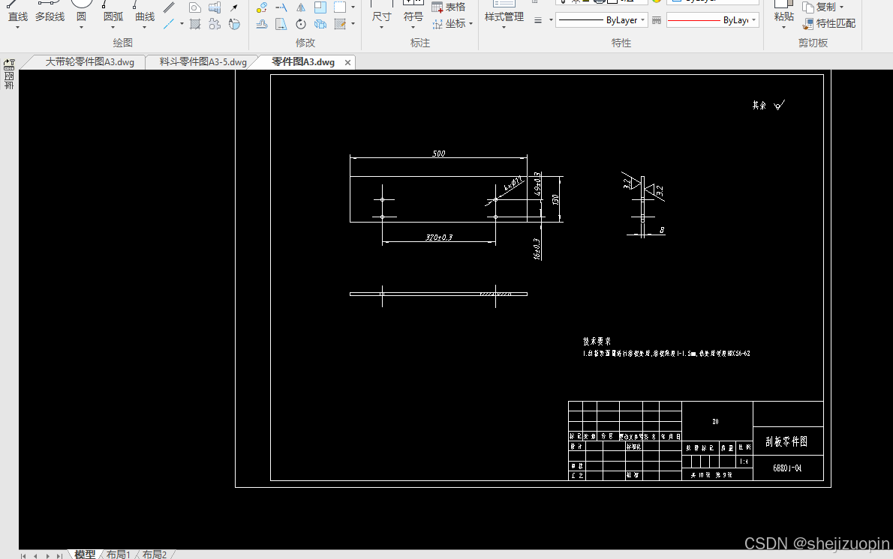Select the 圆 (Circle) tool
Viewport: 893px width, 559px height.
82,11
